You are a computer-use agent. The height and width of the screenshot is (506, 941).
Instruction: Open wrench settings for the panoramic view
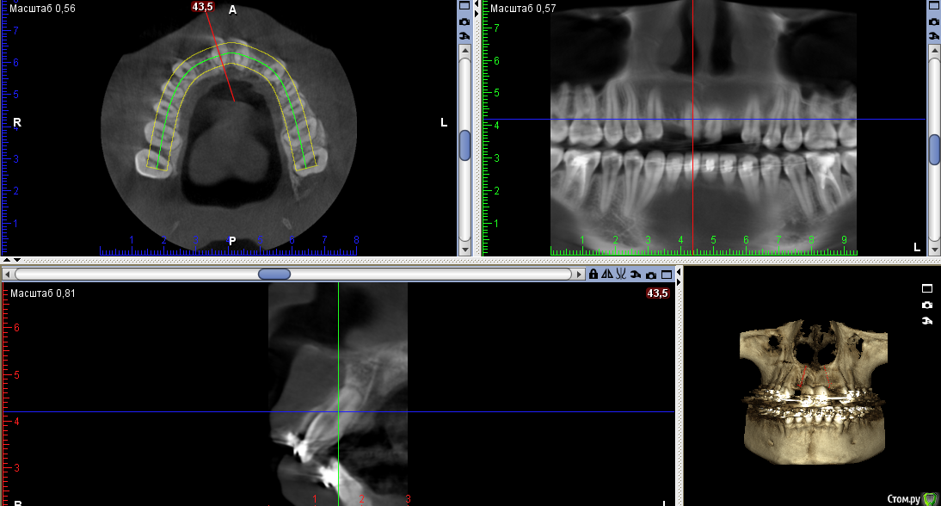coord(933,34)
